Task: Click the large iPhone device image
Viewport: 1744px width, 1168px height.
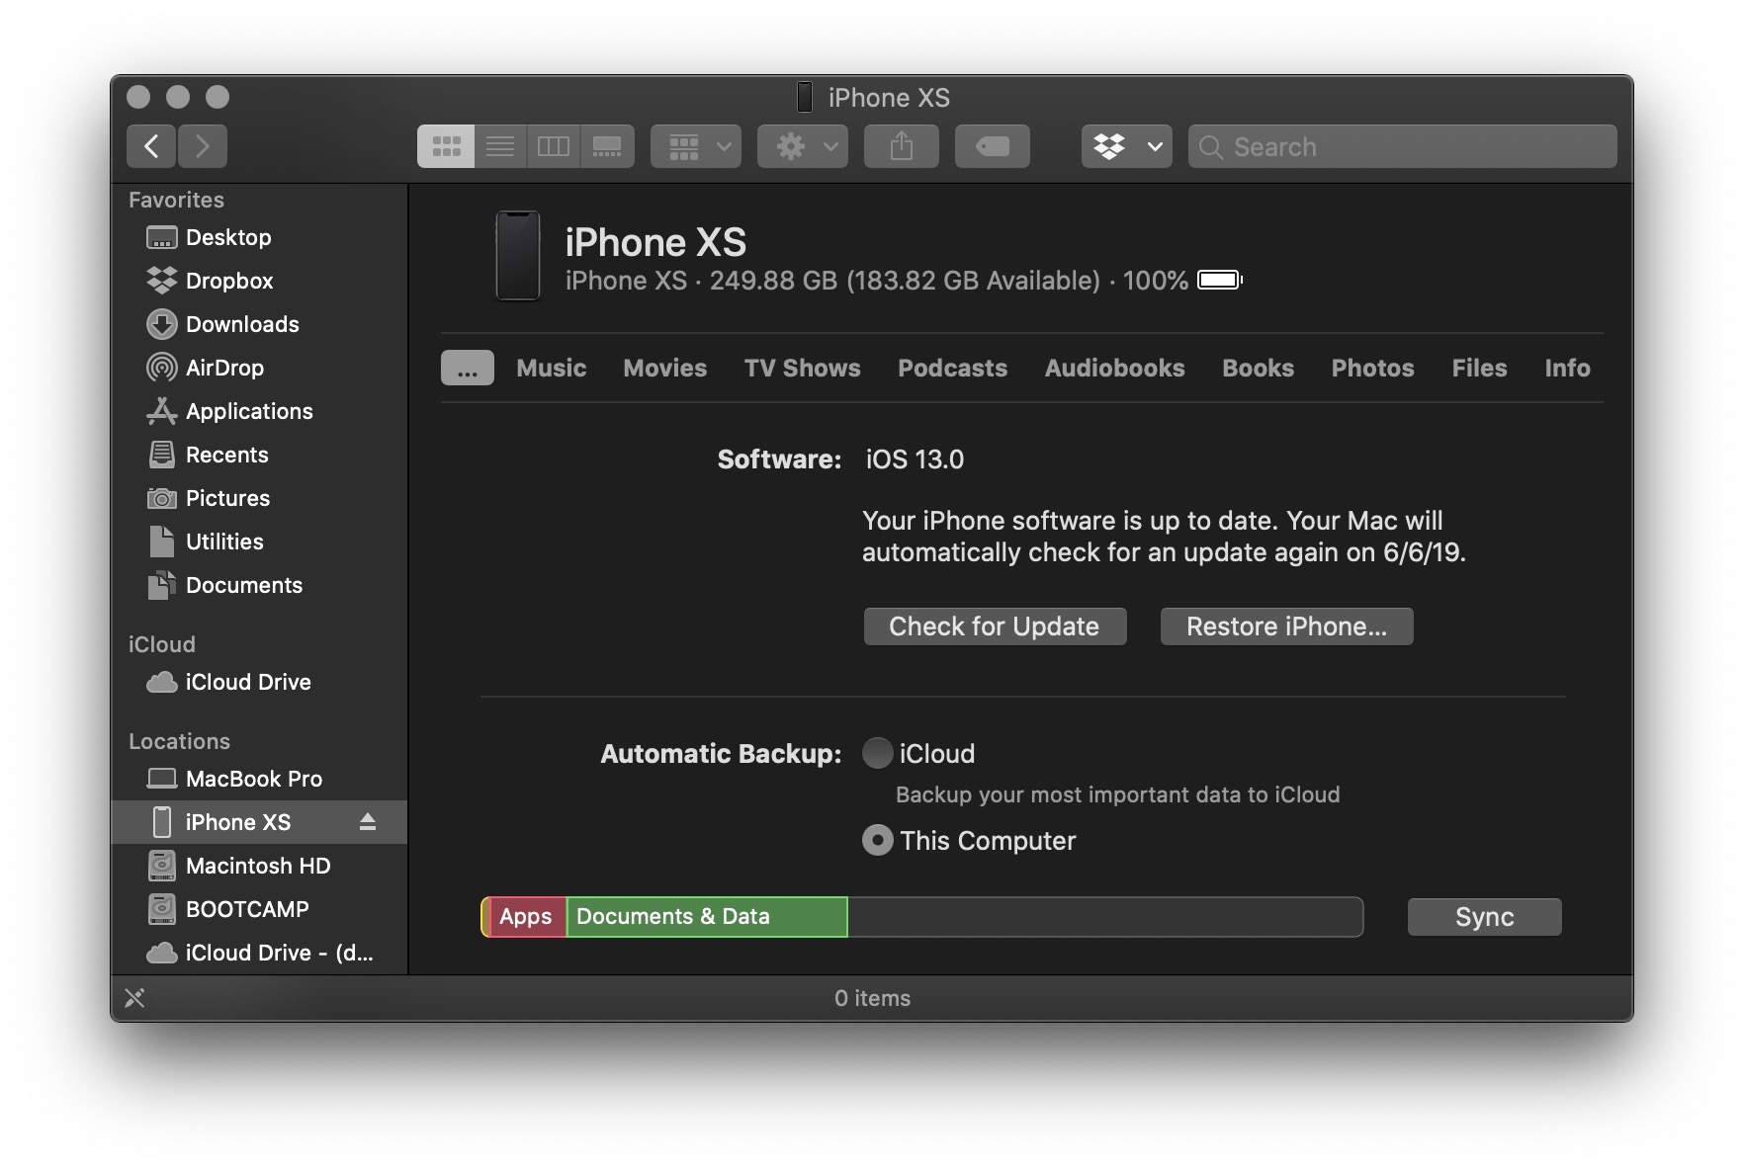Action: coord(518,256)
